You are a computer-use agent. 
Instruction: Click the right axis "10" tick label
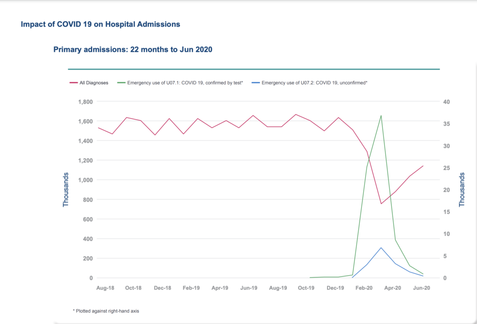click(446, 234)
